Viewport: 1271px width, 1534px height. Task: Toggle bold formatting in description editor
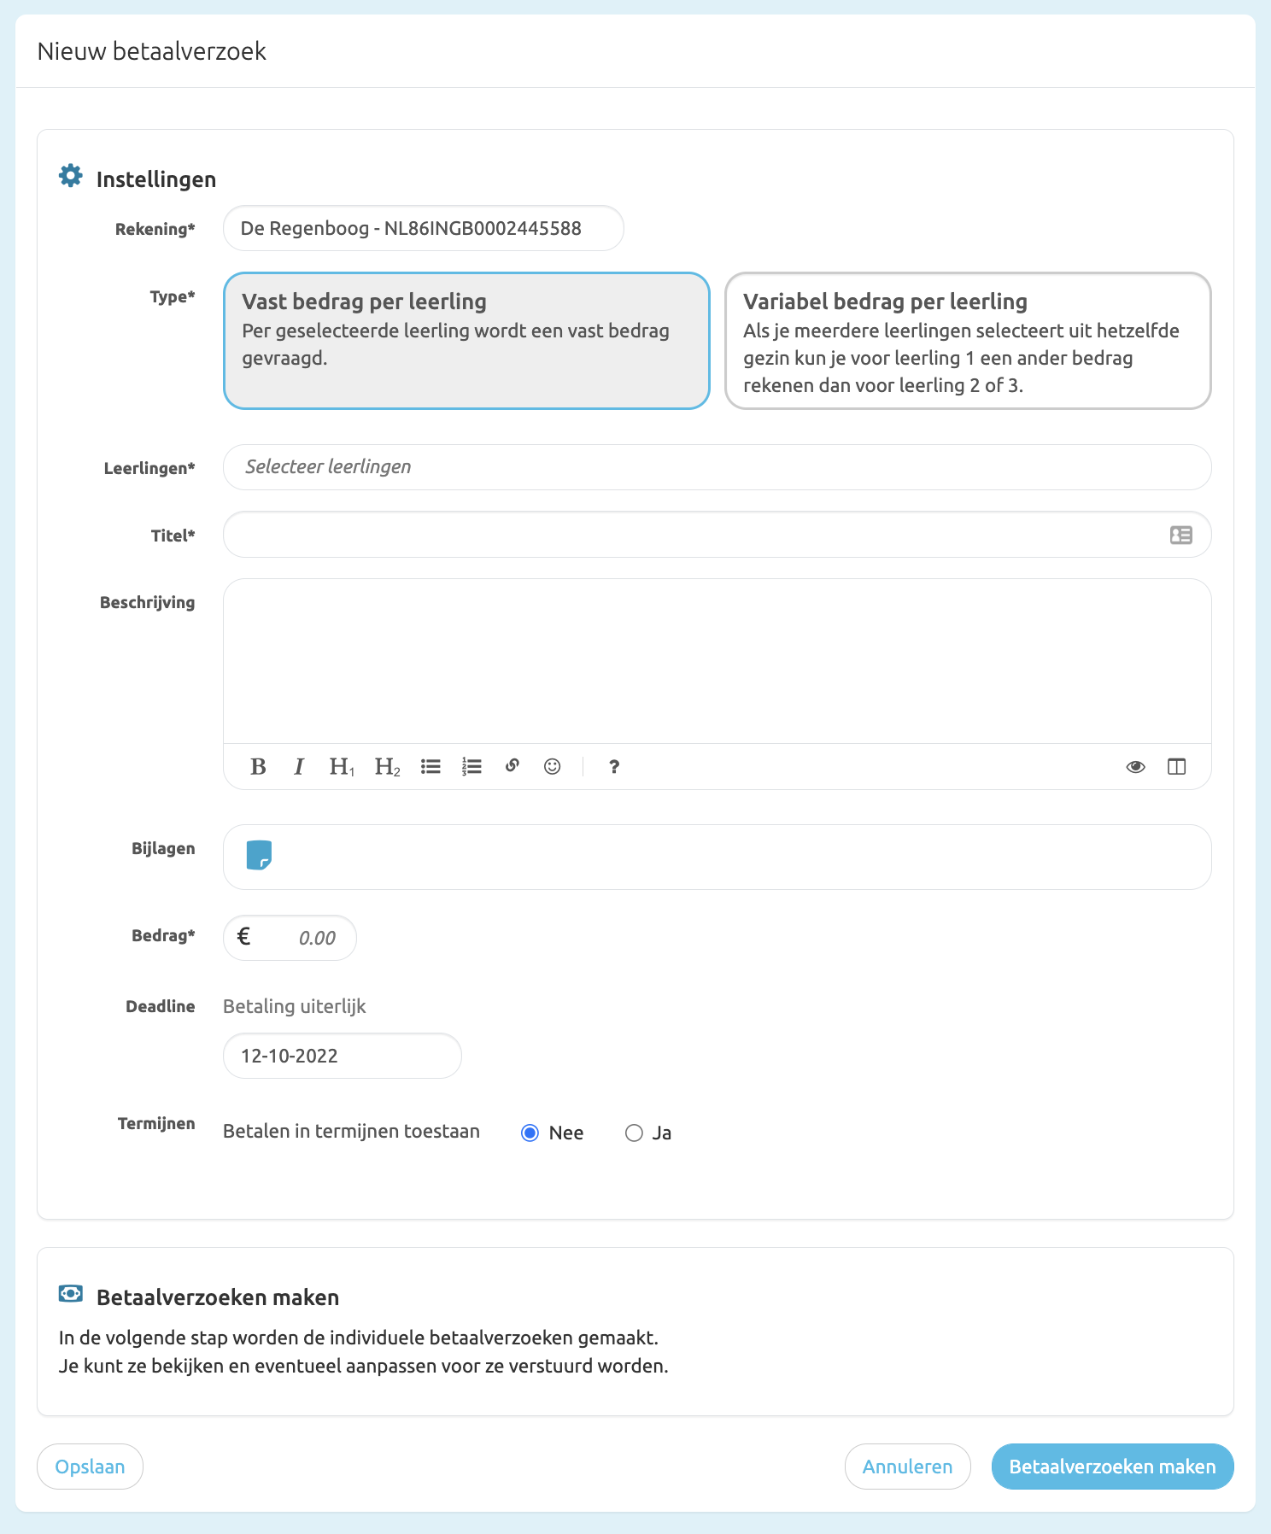pos(258,767)
